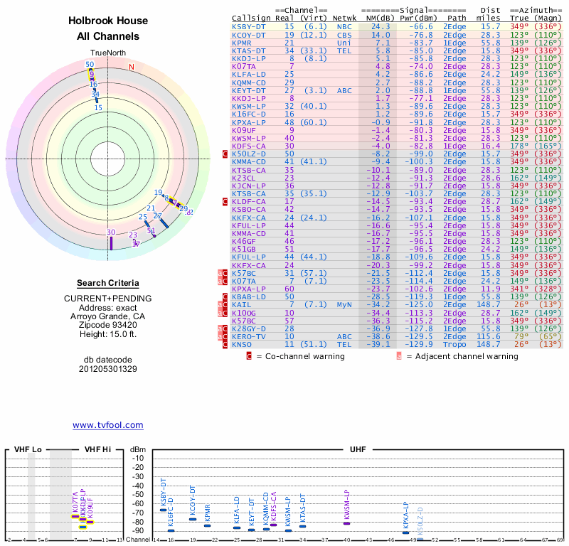Click the co-channel warning icon beside KERO-TV
The height and width of the screenshot is (546, 569).
(x=225, y=336)
